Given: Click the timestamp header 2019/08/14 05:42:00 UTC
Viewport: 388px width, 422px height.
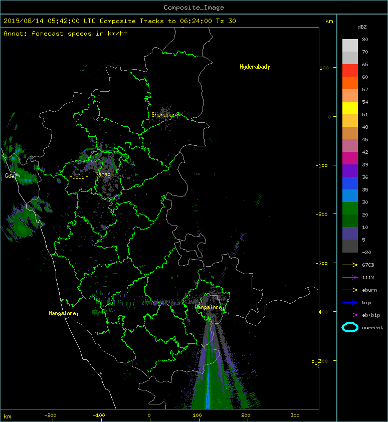Looking at the screenshot, I should (50, 21).
